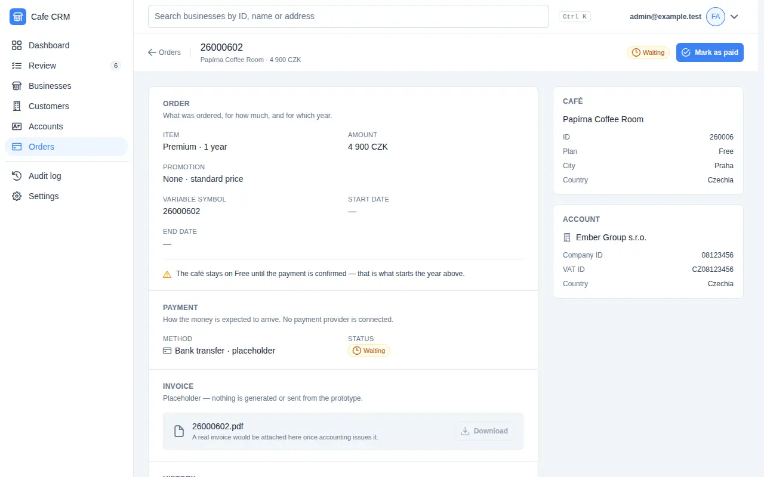Screen dimensions: 764x477
Task: Click the building icon beside Ember Group s.r.o.
Action: point(567,237)
